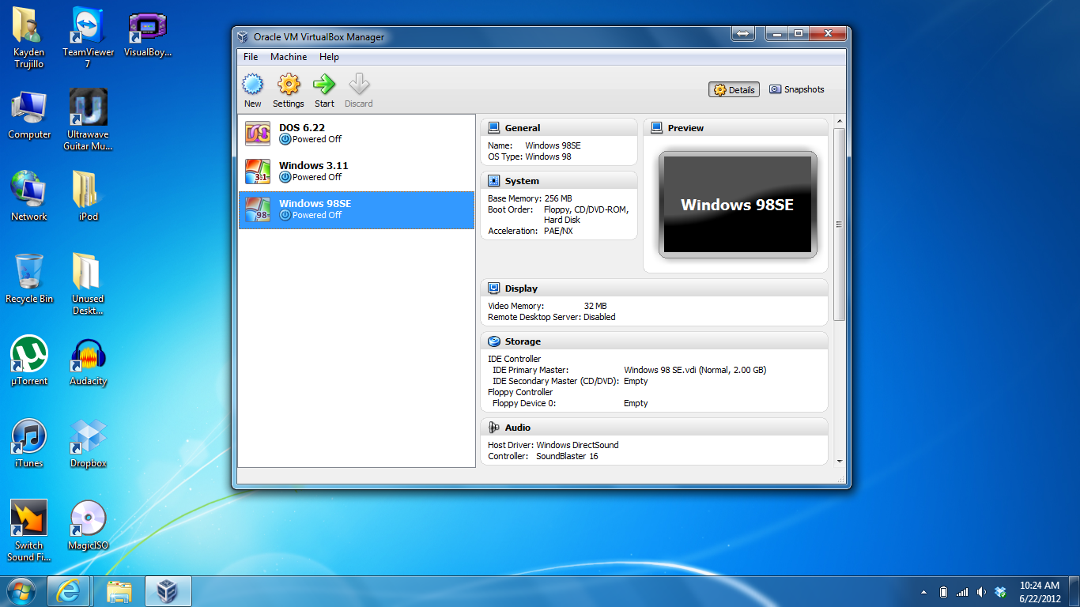Open Ultrawave Guitar Multi shortcut
The height and width of the screenshot is (607, 1080).
88,119
